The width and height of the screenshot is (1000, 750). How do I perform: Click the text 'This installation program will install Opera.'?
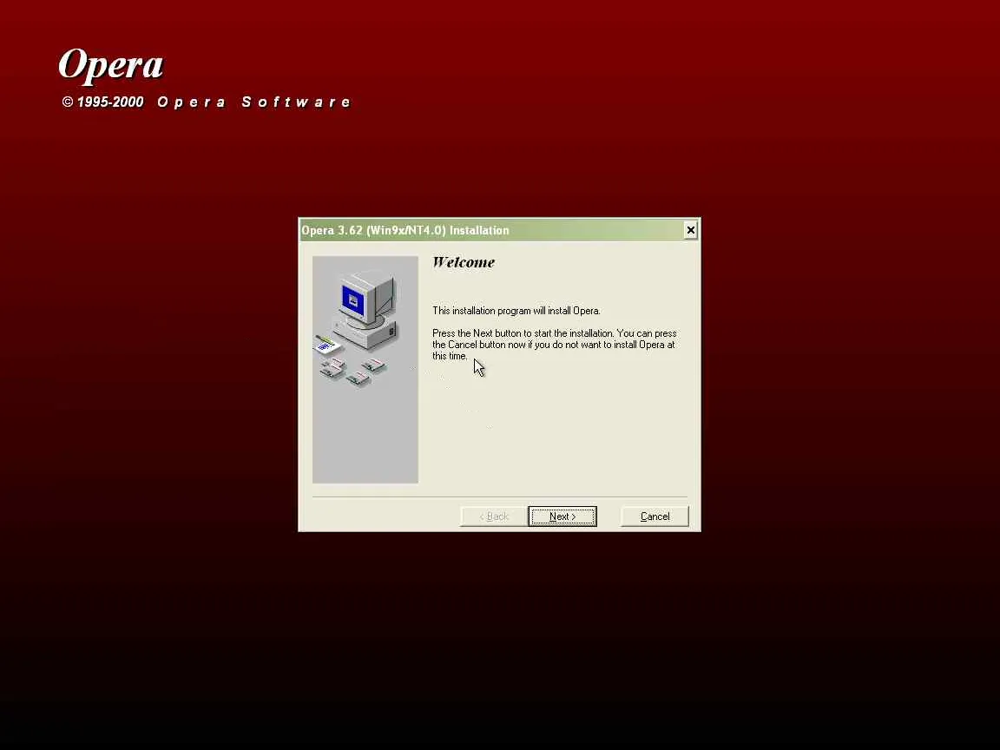[516, 311]
